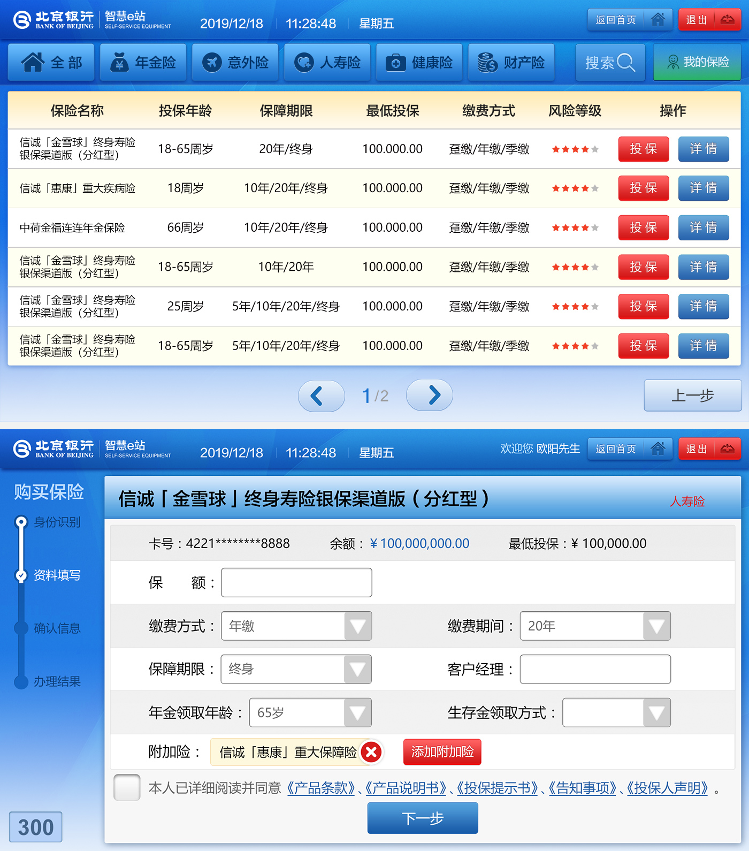Click the balance amount ¥100,000,000.00
Image resolution: width=749 pixels, height=851 pixels.
pos(419,543)
